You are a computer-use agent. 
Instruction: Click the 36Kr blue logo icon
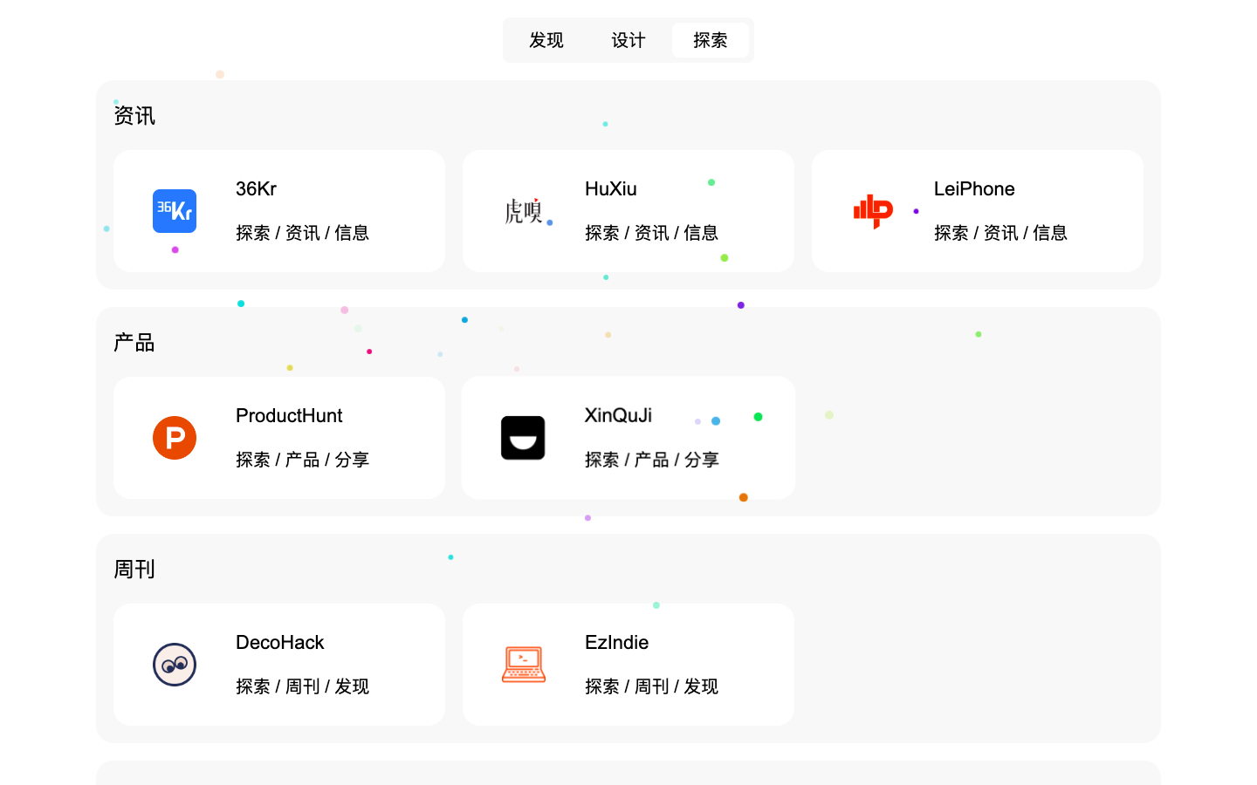175,211
